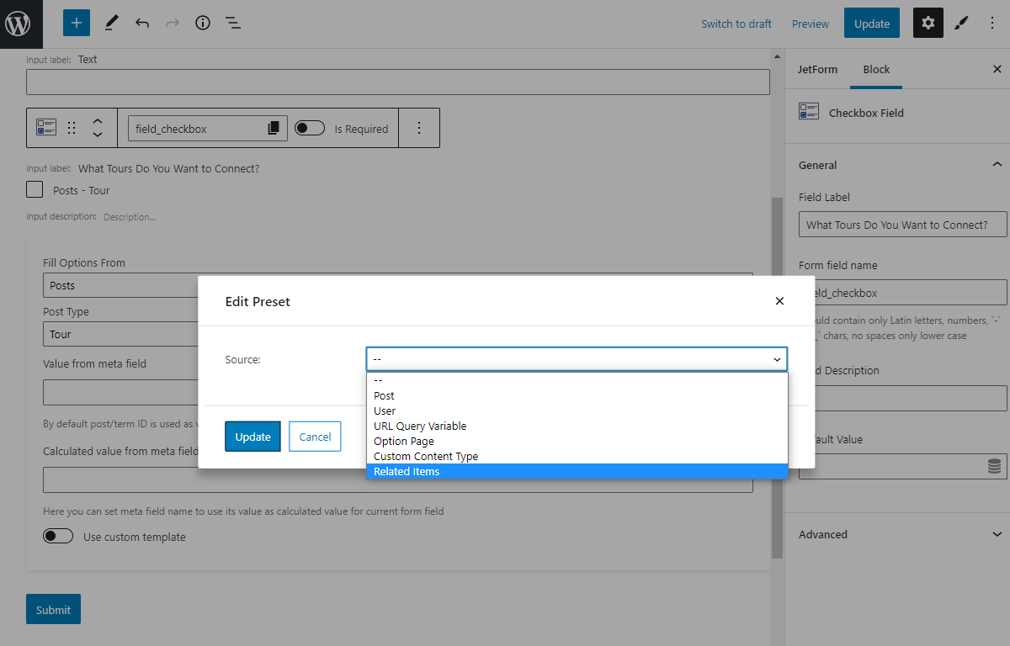Open the block inserter

(x=77, y=23)
